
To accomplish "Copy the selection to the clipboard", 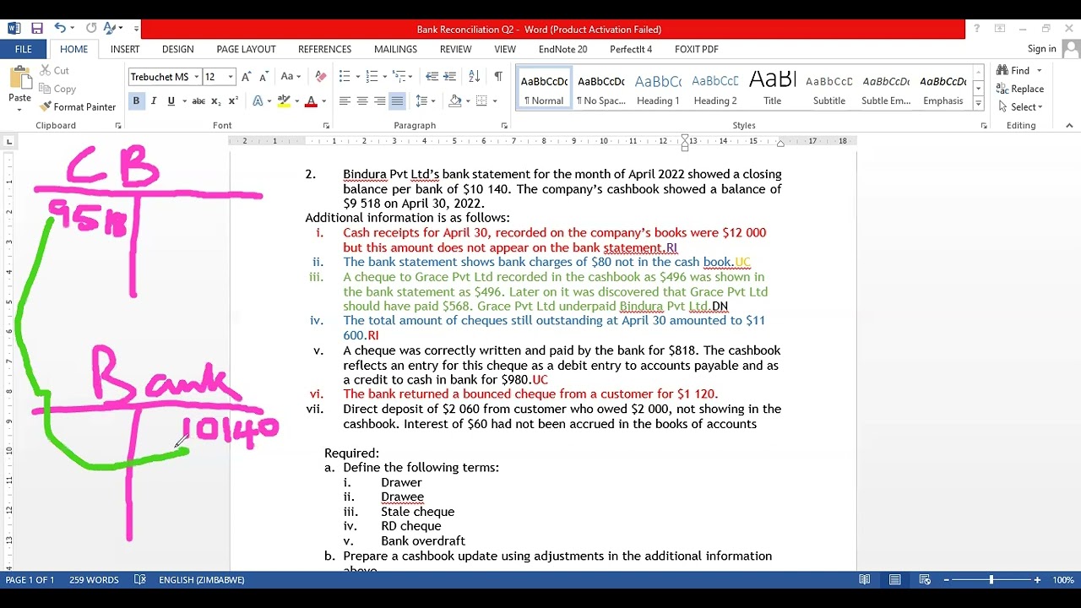I will pos(57,89).
